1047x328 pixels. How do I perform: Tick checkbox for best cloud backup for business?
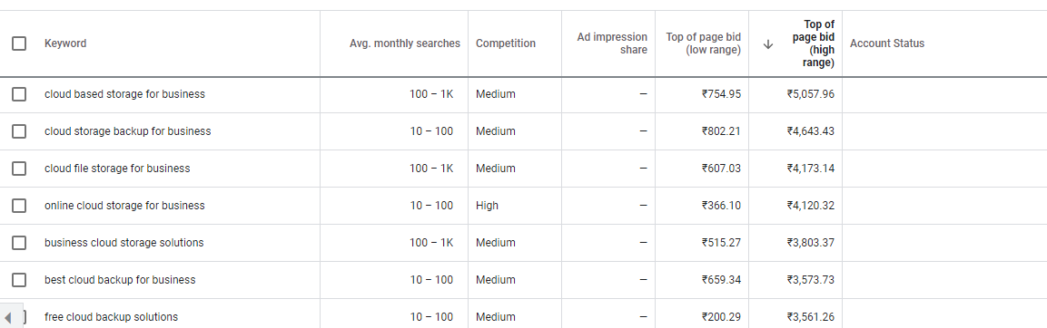coord(19,280)
